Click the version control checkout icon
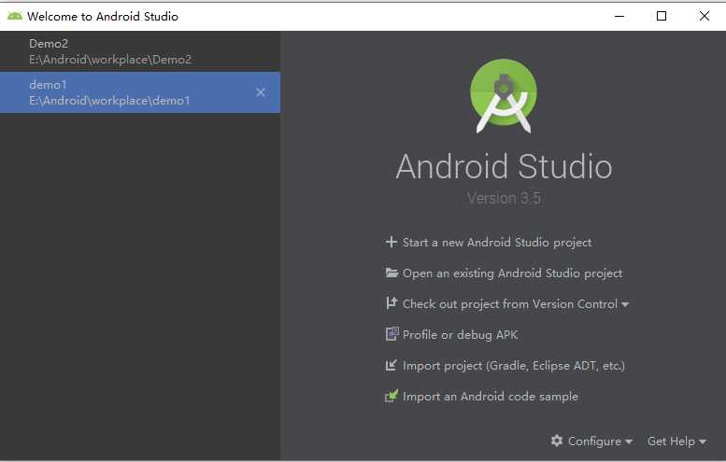Viewport: 726px width, 462px height. [391, 303]
